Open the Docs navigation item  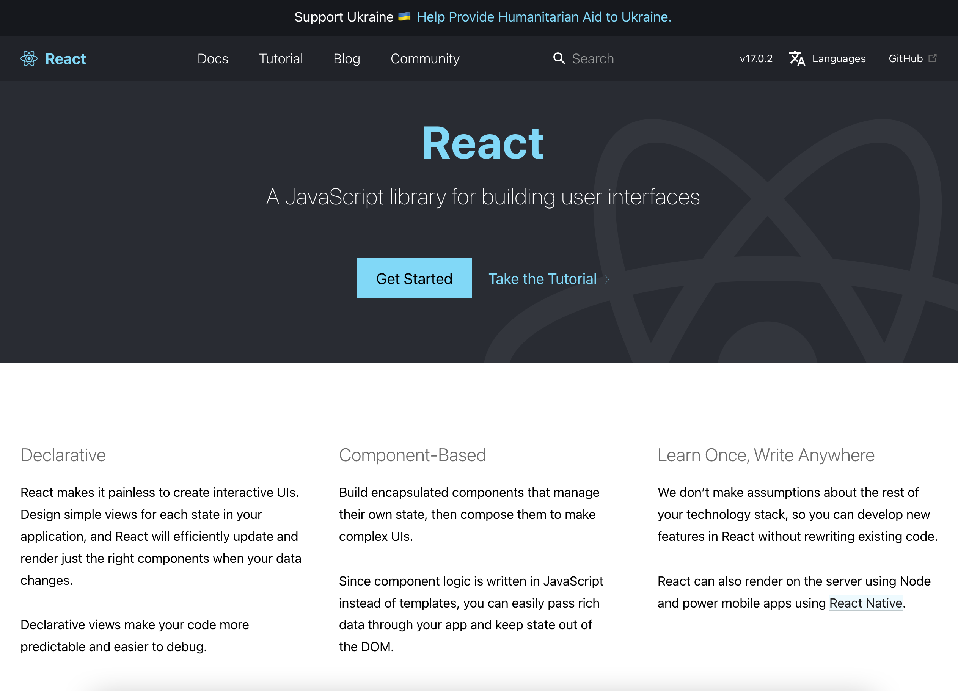pos(213,59)
